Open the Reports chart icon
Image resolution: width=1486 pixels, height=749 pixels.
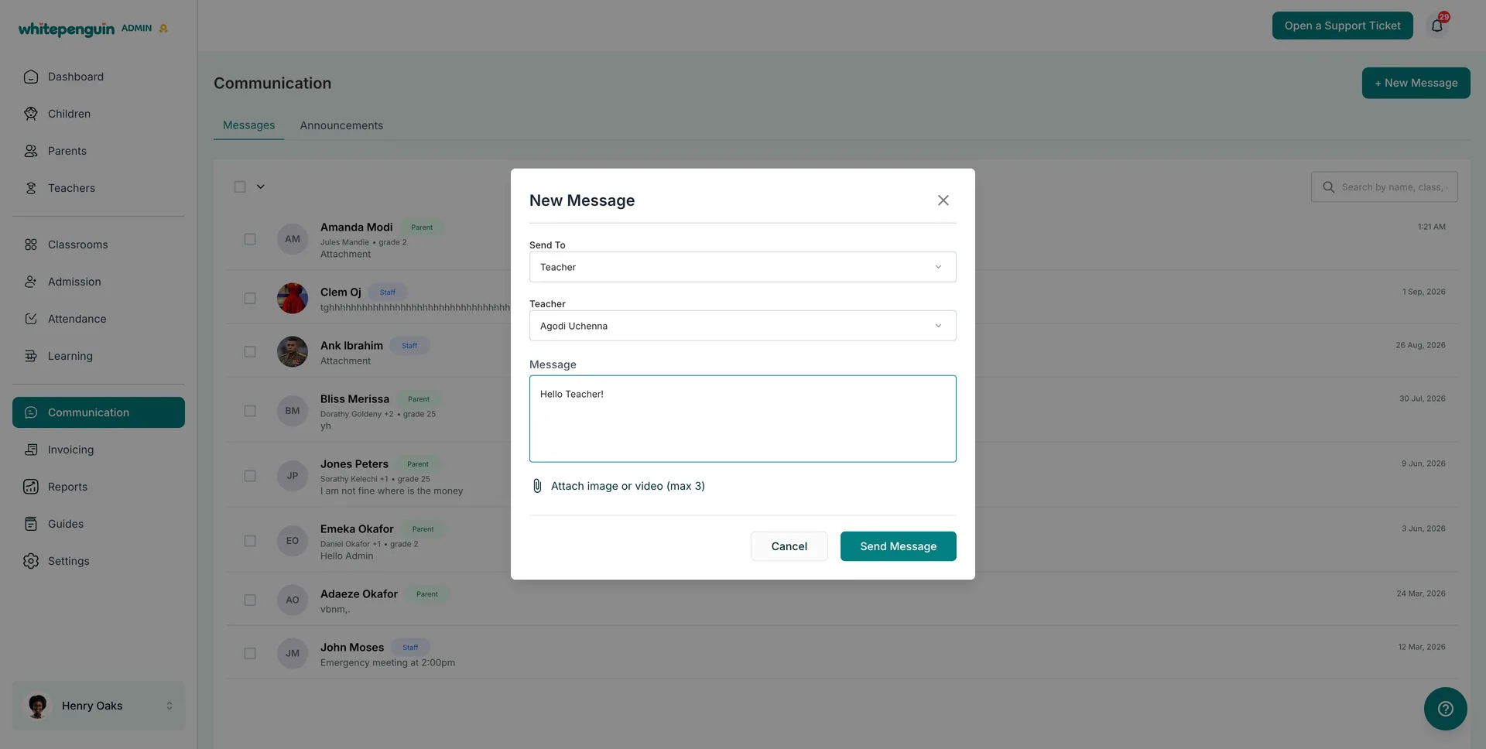(31, 487)
